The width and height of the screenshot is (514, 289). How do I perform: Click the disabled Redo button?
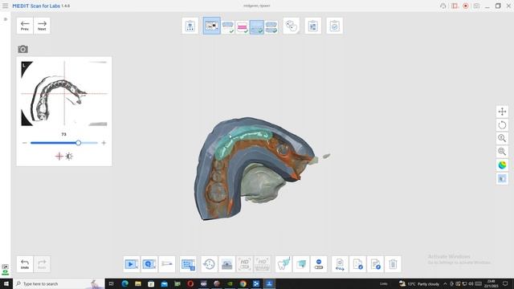pos(42,264)
